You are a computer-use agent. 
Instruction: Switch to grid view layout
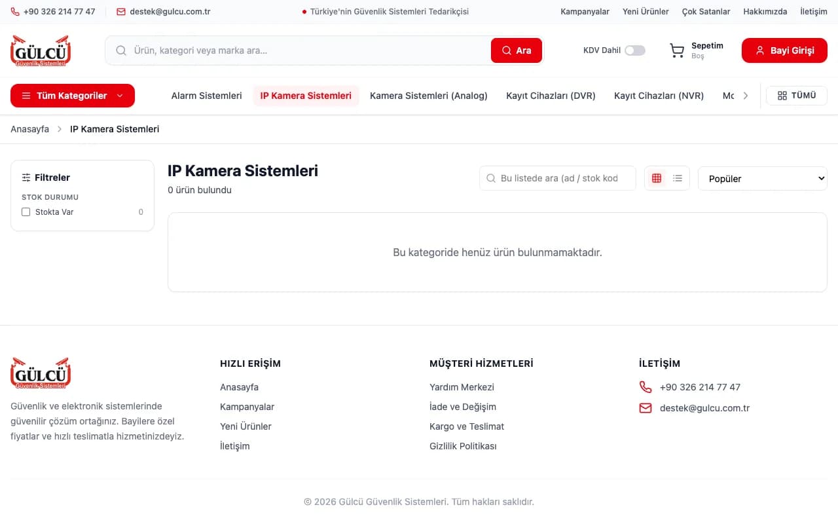[657, 178]
